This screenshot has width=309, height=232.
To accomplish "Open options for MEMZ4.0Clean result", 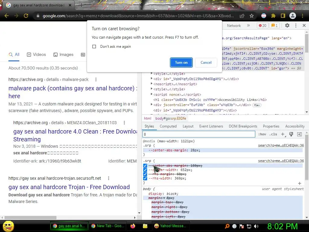I will click(124, 123).
